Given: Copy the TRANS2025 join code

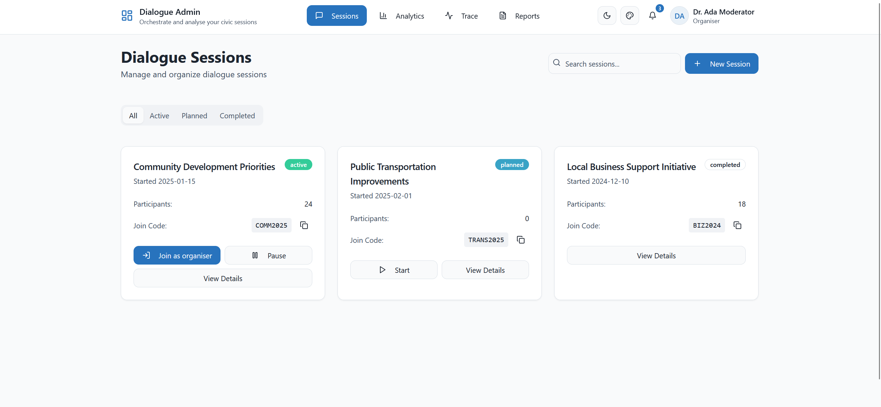Looking at the screenshot, I should point(520,240).
